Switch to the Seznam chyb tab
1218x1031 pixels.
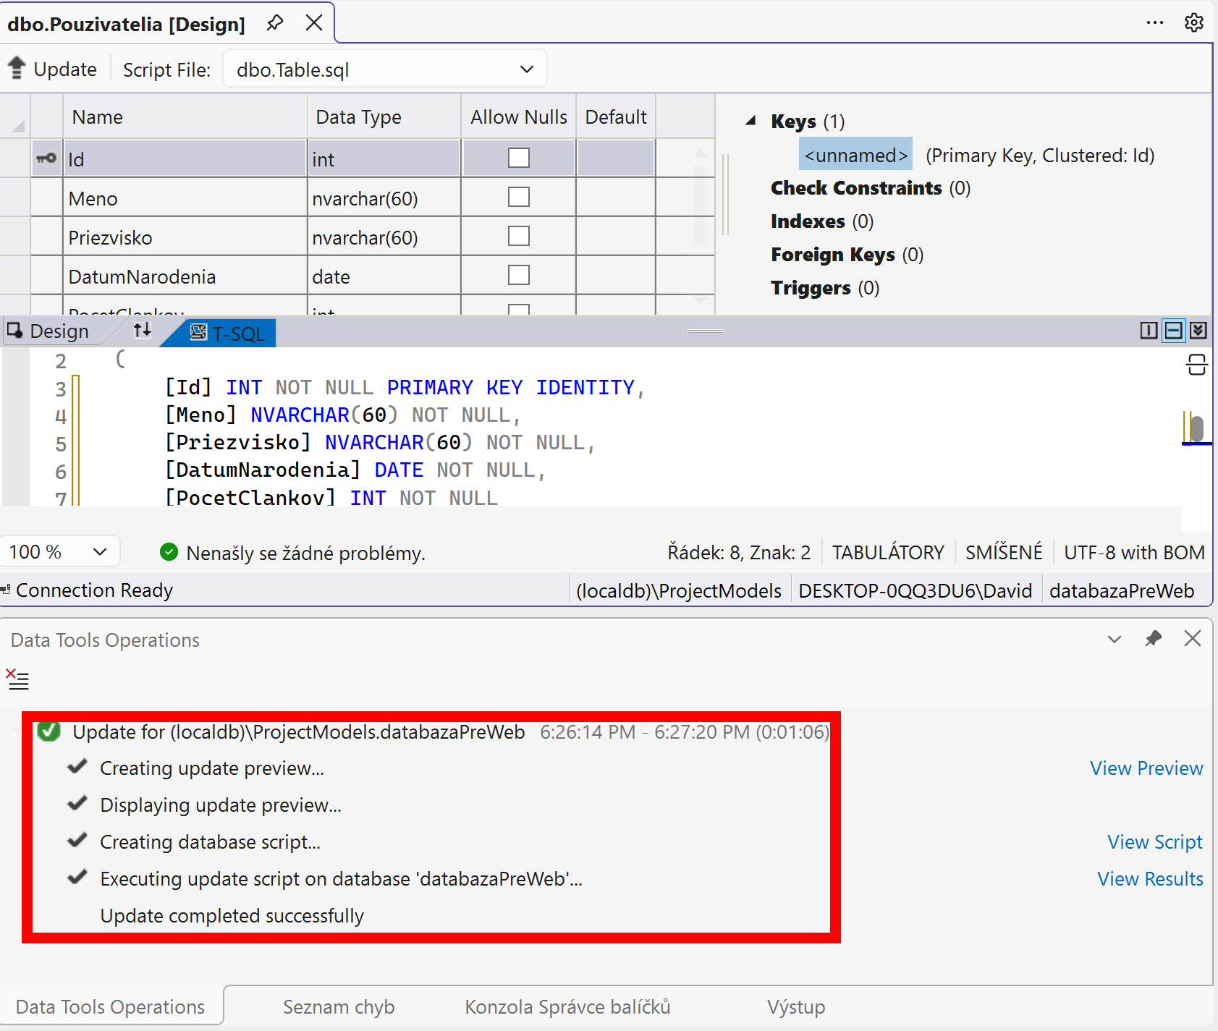pos(339,1007)
